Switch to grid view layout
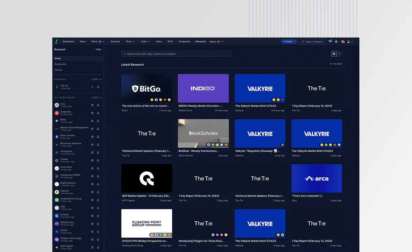Viewport: 412px width, 252px height. point(334,54)
